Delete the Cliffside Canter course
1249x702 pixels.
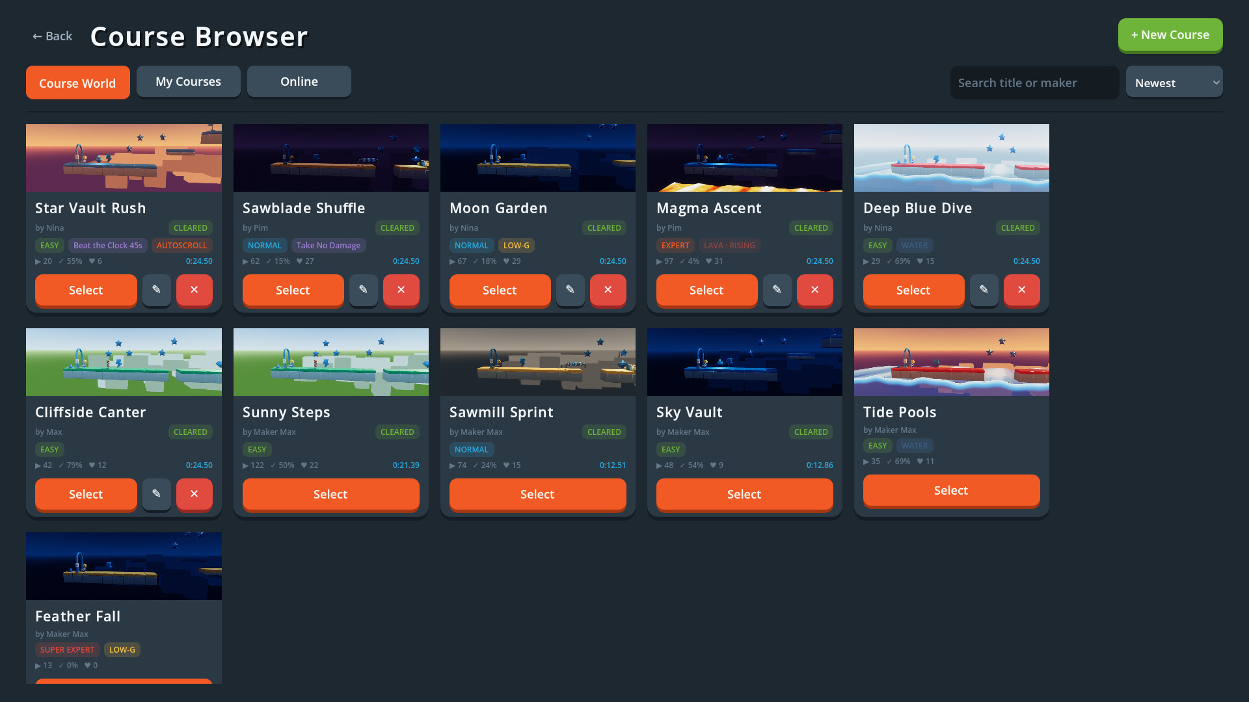[x=194, y=494]
